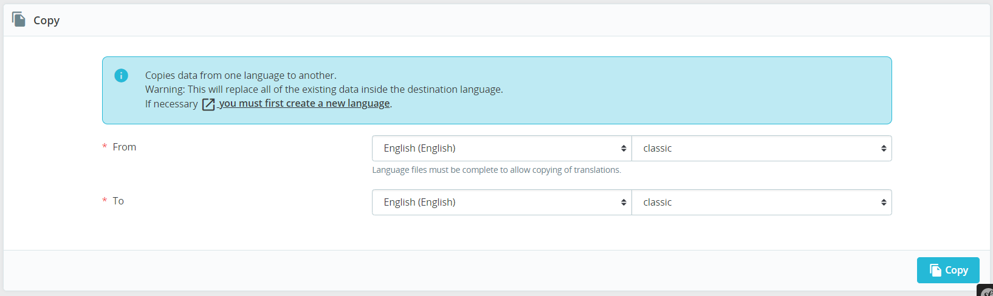Click the arrows on the From theme select

pos(883,149)
